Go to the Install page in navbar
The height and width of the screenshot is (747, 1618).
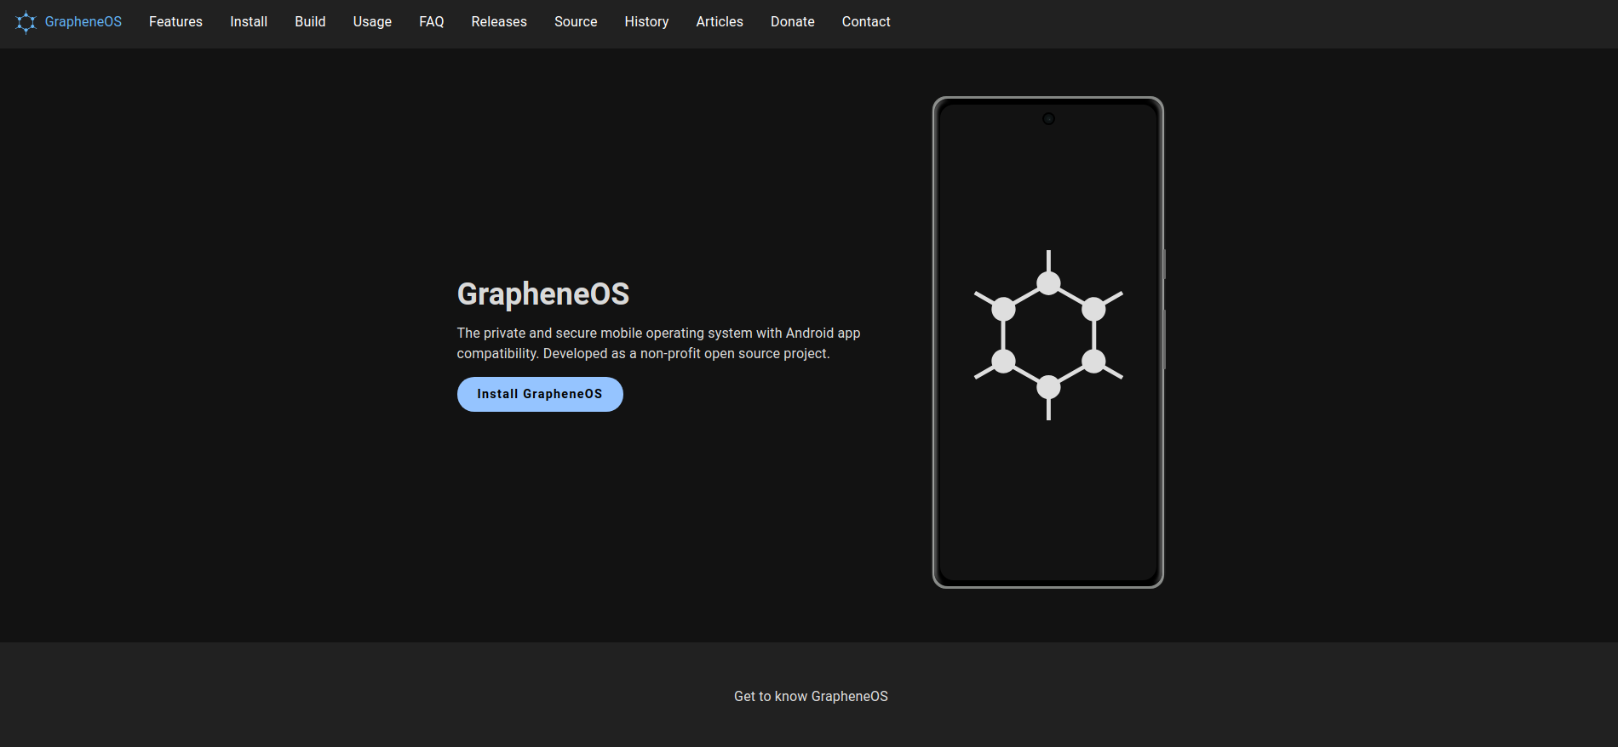point(249,22)
